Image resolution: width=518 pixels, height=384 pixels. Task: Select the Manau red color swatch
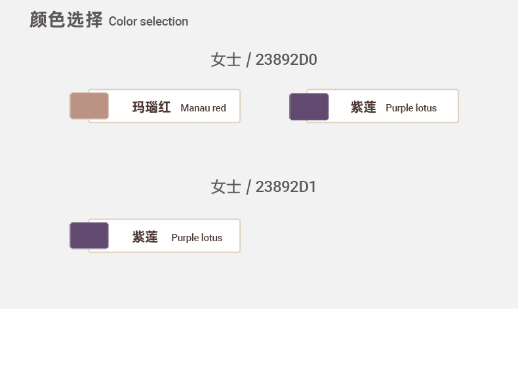(89, 106)
